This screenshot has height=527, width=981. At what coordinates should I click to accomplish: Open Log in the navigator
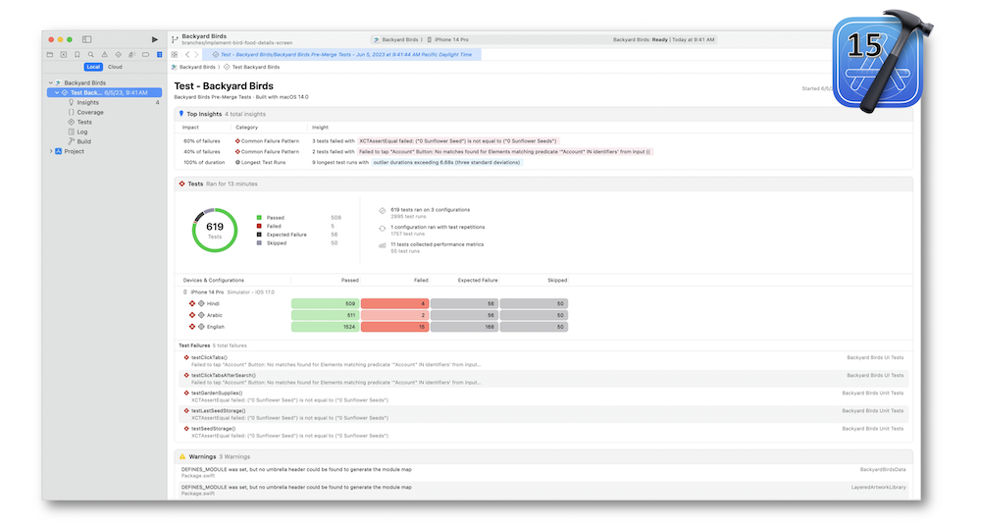point(82,132)
